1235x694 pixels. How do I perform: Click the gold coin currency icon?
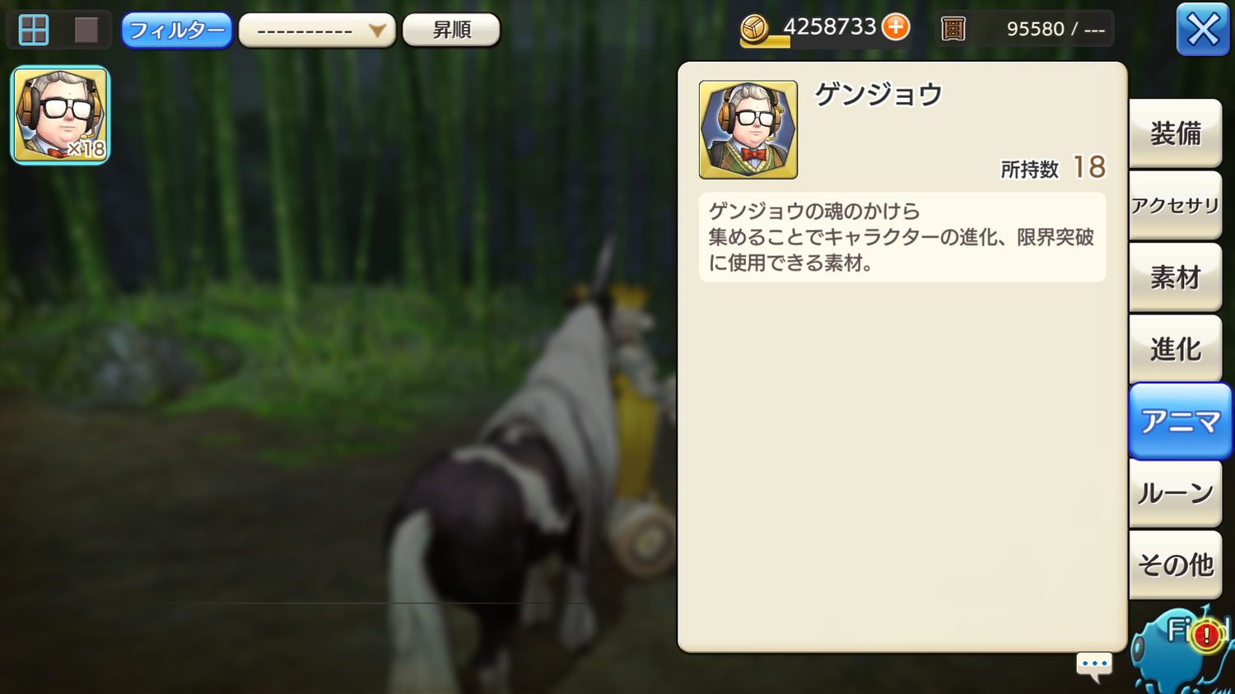[x=754, y=29]
